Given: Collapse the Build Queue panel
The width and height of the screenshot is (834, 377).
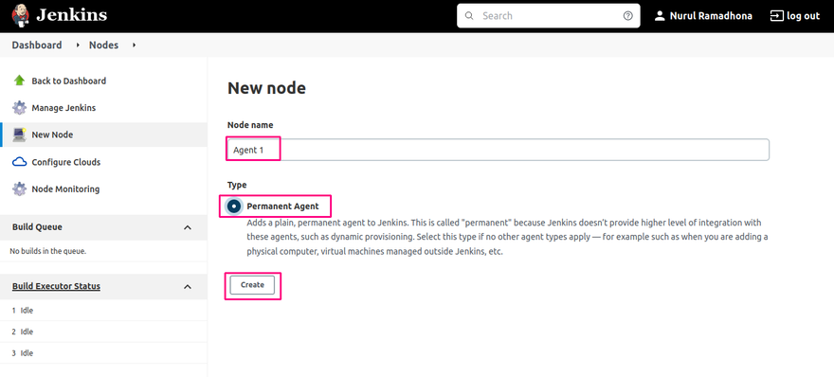Looking at the screenshot, I should pos(188,227).
